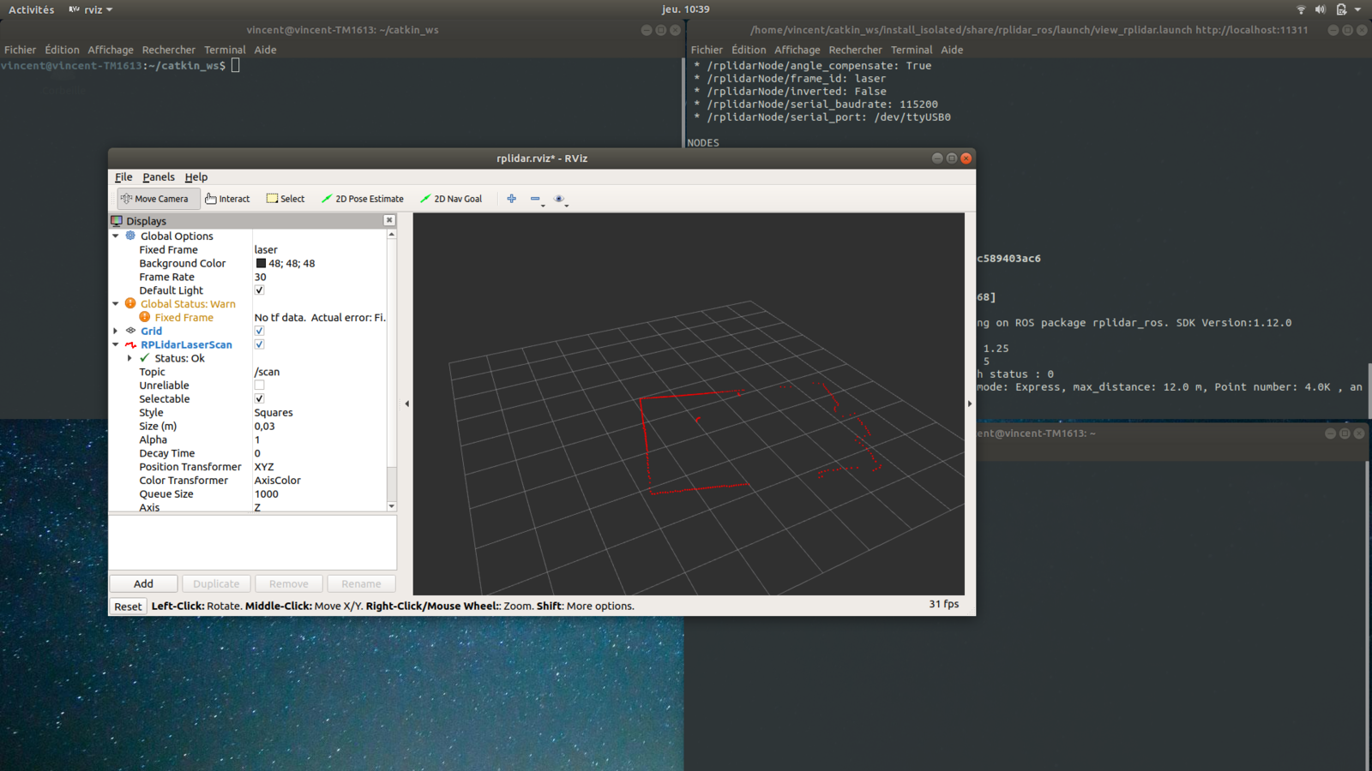Click the Add display button
The height and width of the screenshot is (771, 1372).
pos(143,583)
